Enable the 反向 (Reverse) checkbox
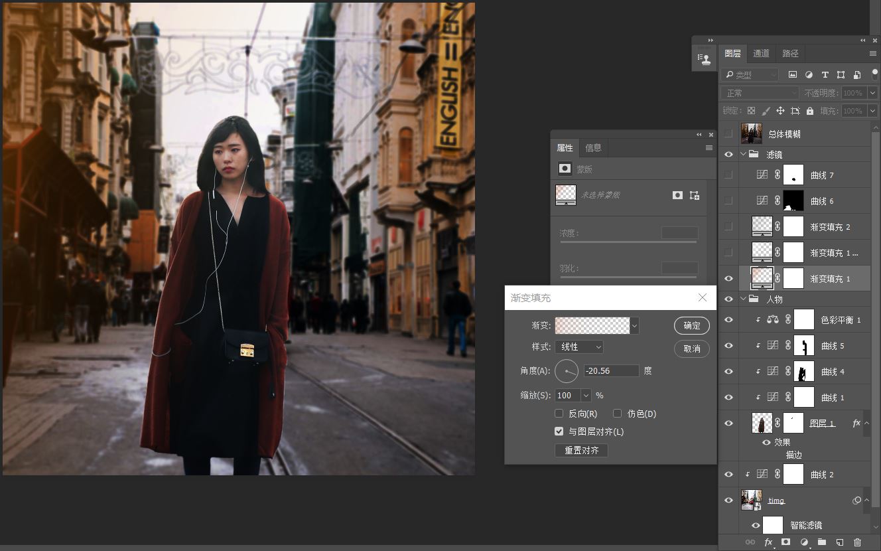Viewport: 881px width, 551px height. (x=559, y=414)
